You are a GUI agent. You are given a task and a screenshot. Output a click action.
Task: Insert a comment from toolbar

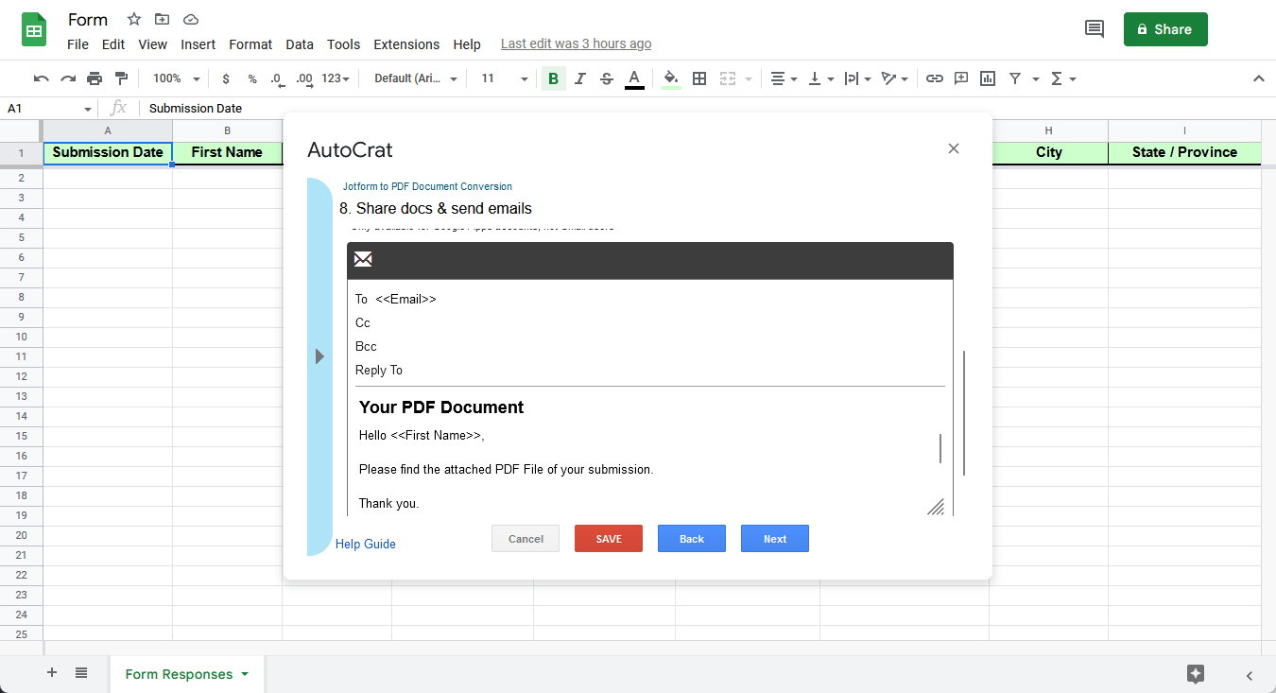961,78
